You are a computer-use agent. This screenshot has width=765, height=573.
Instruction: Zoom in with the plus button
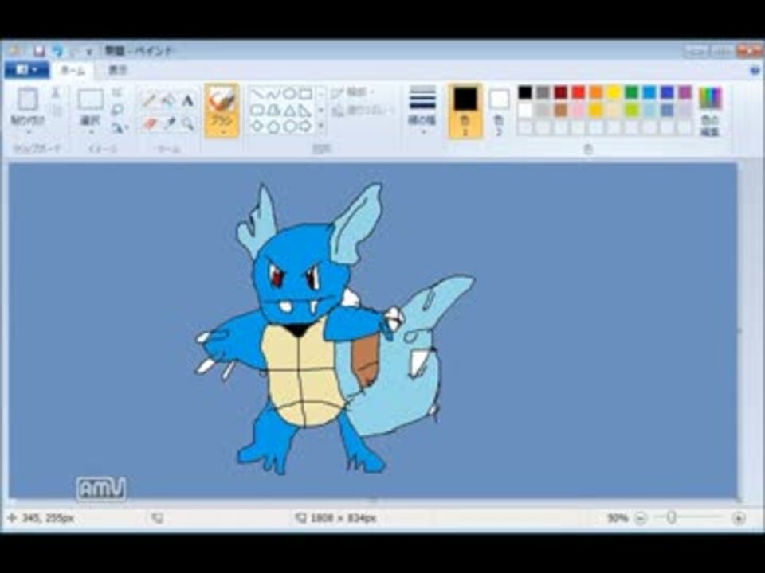point(739,518)
